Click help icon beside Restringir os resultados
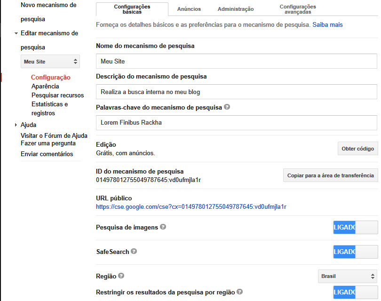This screenshot has height=301, width=381. click(240, 292)
